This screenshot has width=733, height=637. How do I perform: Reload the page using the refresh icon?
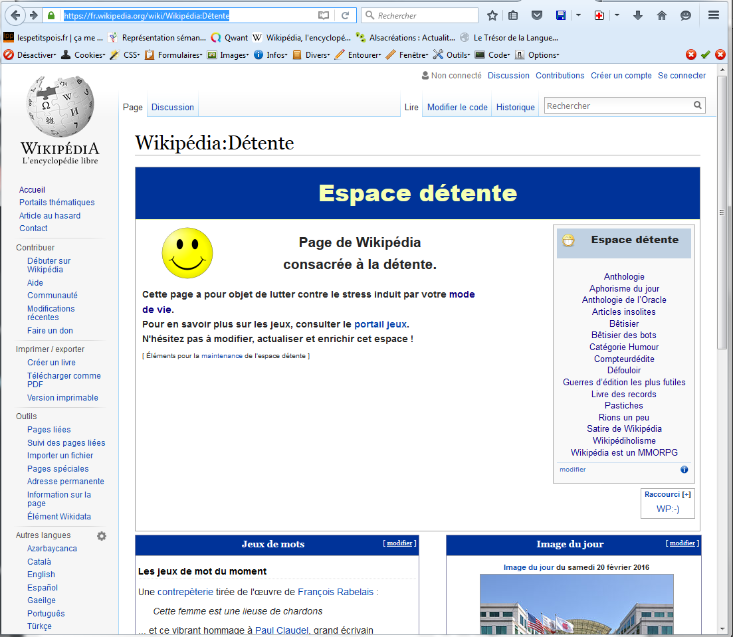click(346, 15)
